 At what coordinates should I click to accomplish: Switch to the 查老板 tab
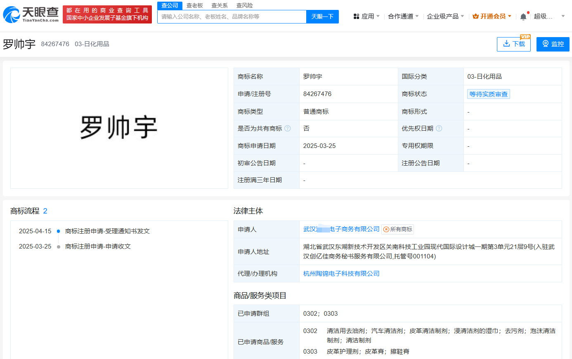tap(194, 5)
